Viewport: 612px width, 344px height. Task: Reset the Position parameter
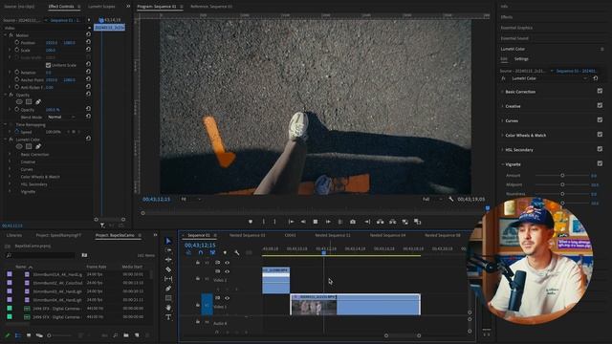[x=89, y=42]
